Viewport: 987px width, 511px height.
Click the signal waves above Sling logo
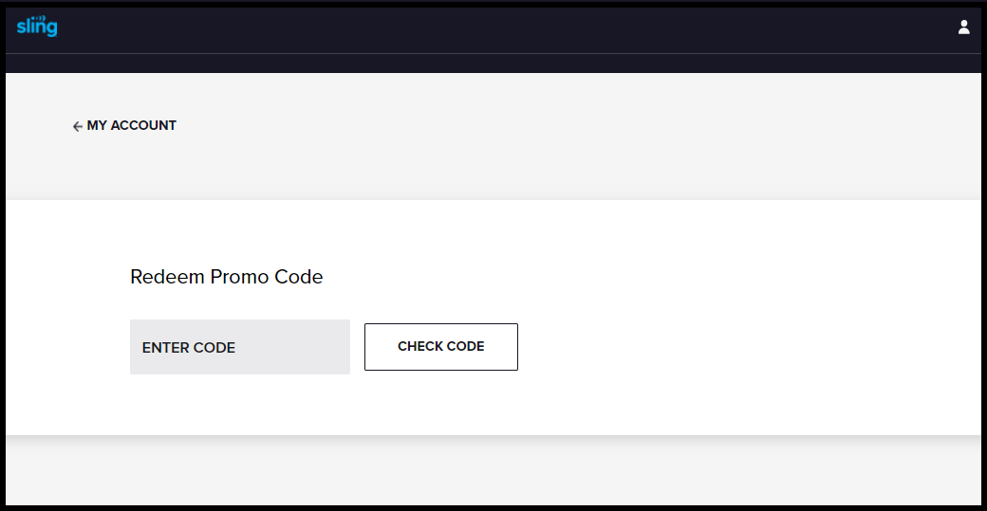(40, 19)
